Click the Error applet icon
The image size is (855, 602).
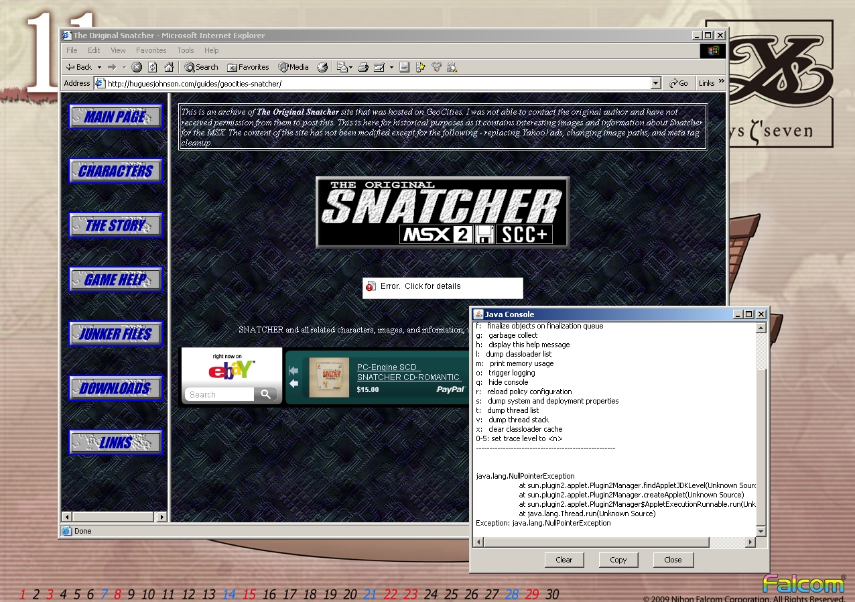371,287
